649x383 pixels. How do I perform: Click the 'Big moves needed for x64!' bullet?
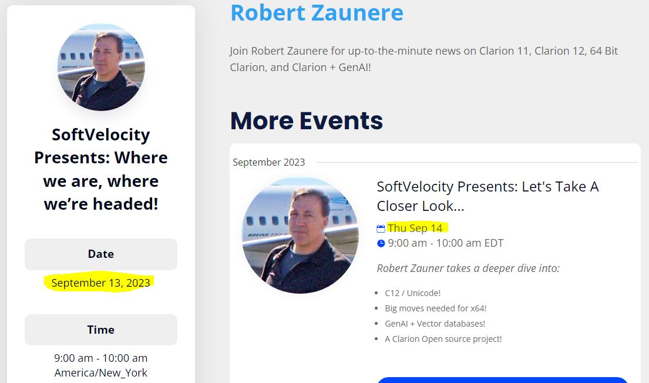click(x=435, y=308)
